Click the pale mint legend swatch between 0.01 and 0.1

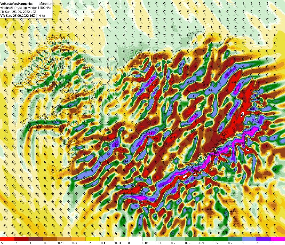click(150, 239)
